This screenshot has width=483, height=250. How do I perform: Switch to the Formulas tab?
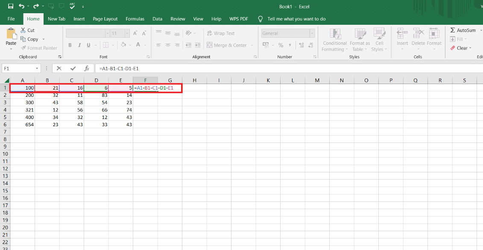(135, 19)
